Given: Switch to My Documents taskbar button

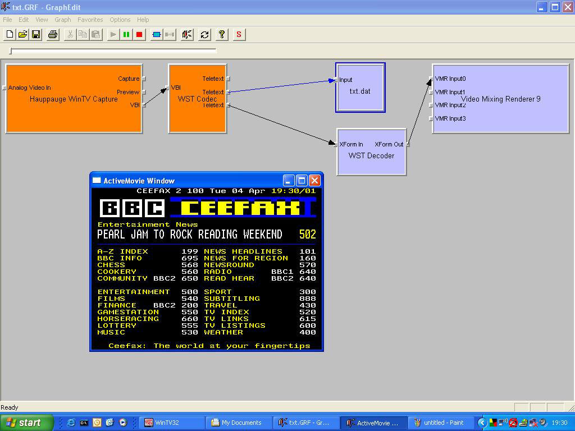Looking at the screenshot, I should (239, 423).
